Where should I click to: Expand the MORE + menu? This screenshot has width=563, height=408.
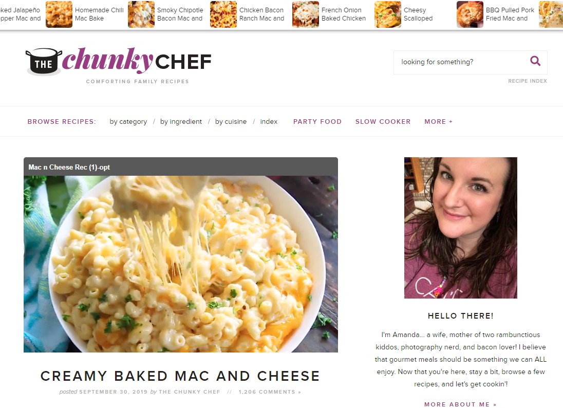pos(438,121)
